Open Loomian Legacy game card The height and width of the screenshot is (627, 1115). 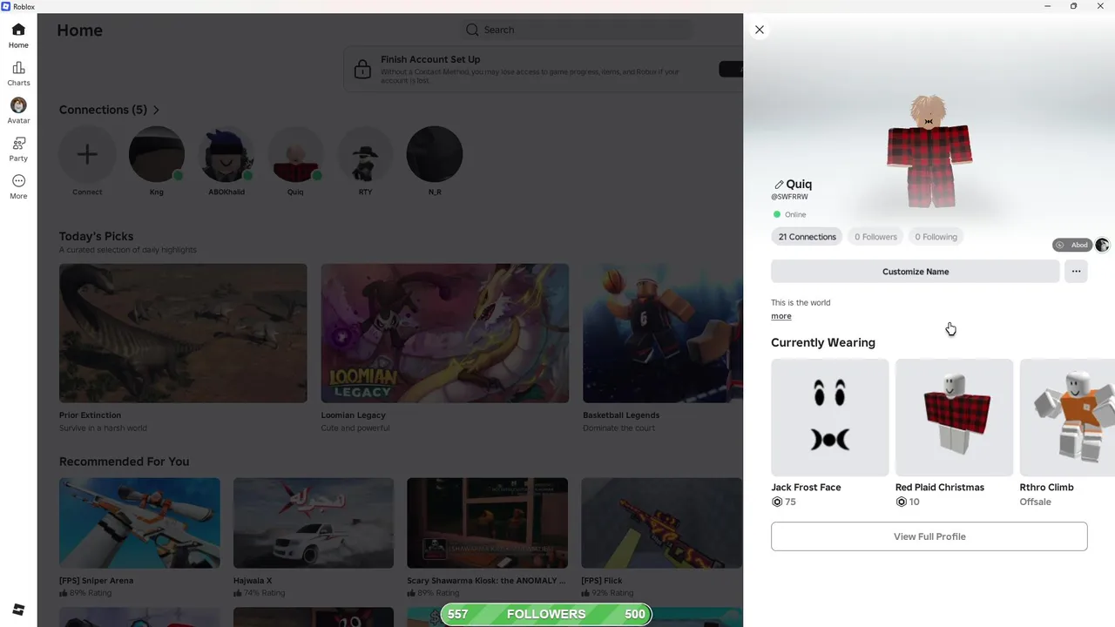point(444,333)
